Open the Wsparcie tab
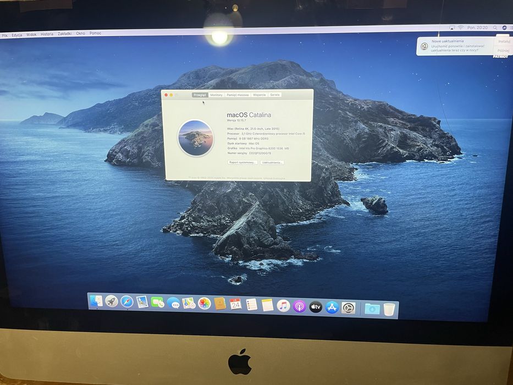 pos(260,95)
